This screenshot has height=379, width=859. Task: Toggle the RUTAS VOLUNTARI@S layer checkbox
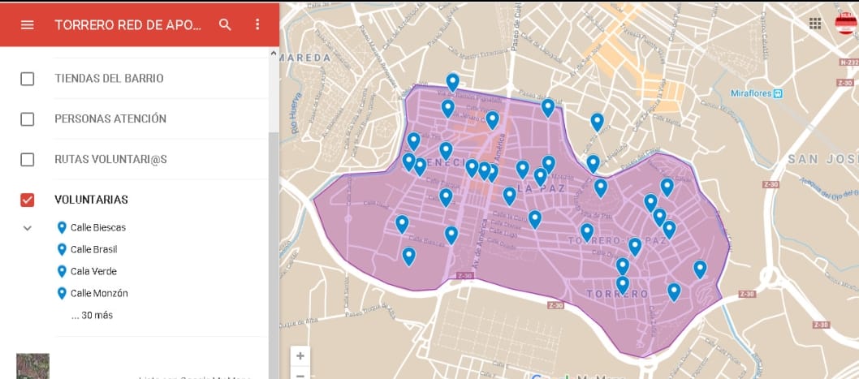pos(27,159)
